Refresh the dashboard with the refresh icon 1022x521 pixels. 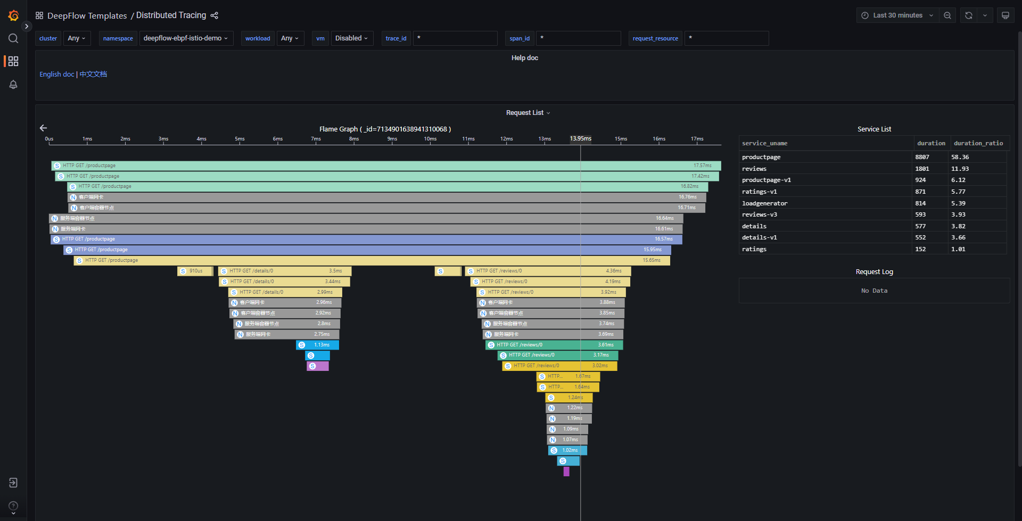click(969, 15)
